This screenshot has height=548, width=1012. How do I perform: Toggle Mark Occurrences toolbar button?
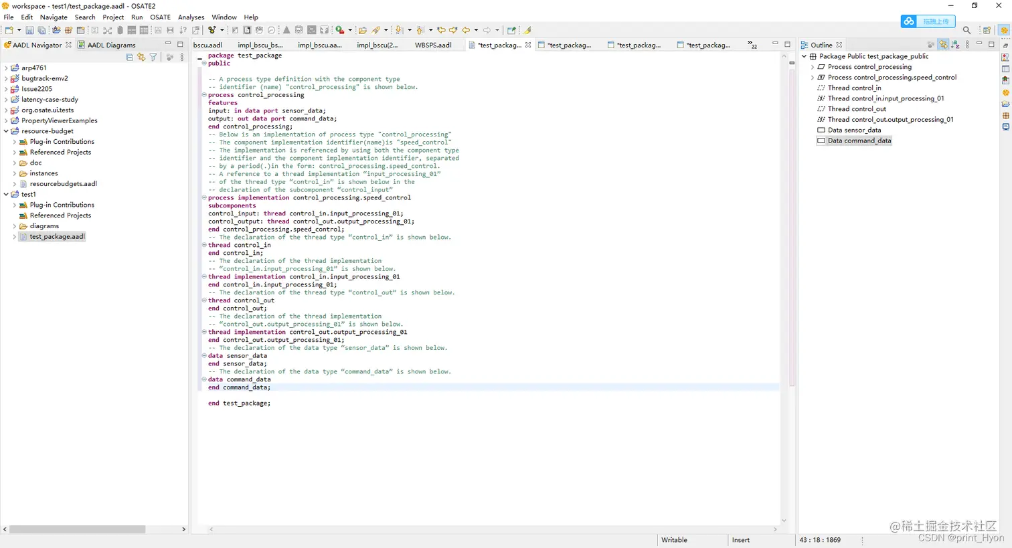click(527, 30)
